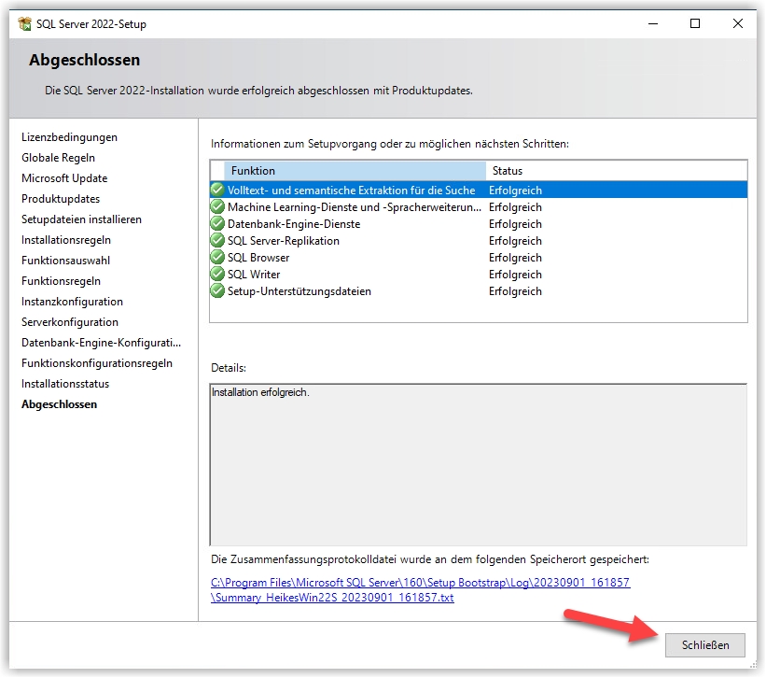Screen dimensions: 766x678
Task: Click green check icon beside SQL Browser
Action: [217, 257]
